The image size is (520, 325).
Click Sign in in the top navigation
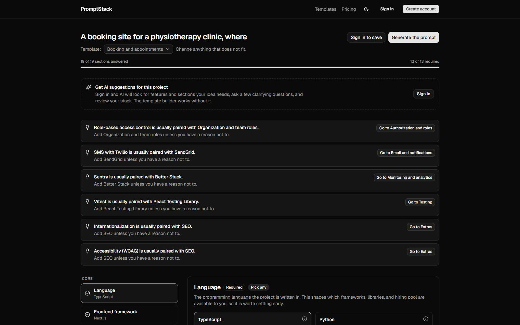pos(387,9)
